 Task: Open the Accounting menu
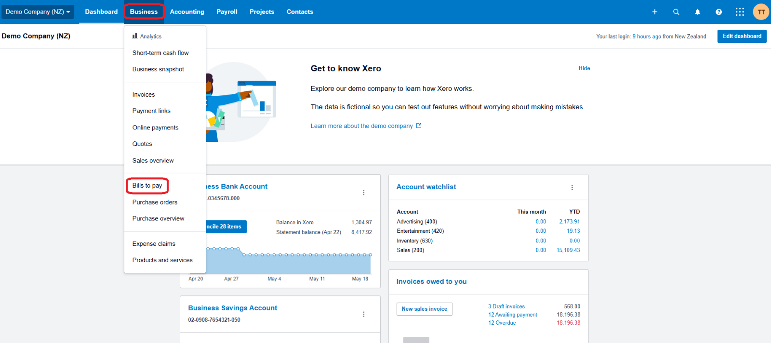click(x=187, y=12)
